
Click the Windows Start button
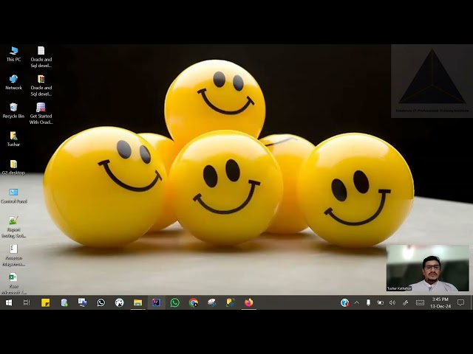tap(8, 302)
